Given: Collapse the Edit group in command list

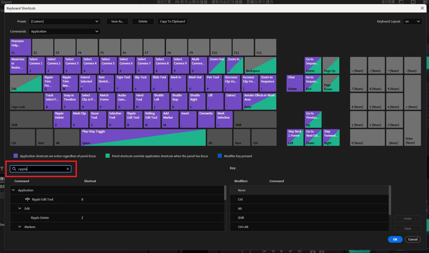Looking at the screenshot, I should tap(20, 209).
